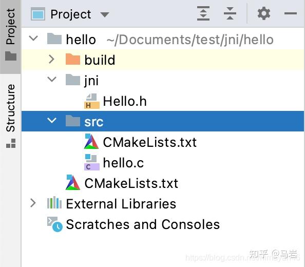The width and height of the screenshot is (305, 267).
Task: Click the Collapse All toolbar icon
Action: (230, 13)
